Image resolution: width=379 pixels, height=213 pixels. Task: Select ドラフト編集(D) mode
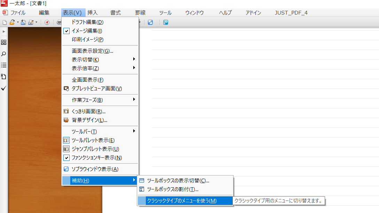point(100,22)
